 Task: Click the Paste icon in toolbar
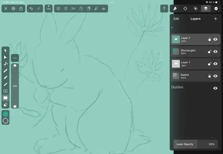(89, 9)
